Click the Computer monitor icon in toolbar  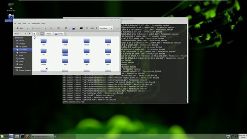[x=81, y=28]
